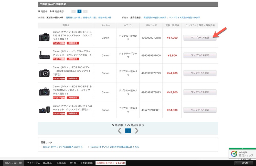Image resolution: width=256 pixels, height=166 pixels.
Task: Click price ¥54,000
Action: coord(172,110)
